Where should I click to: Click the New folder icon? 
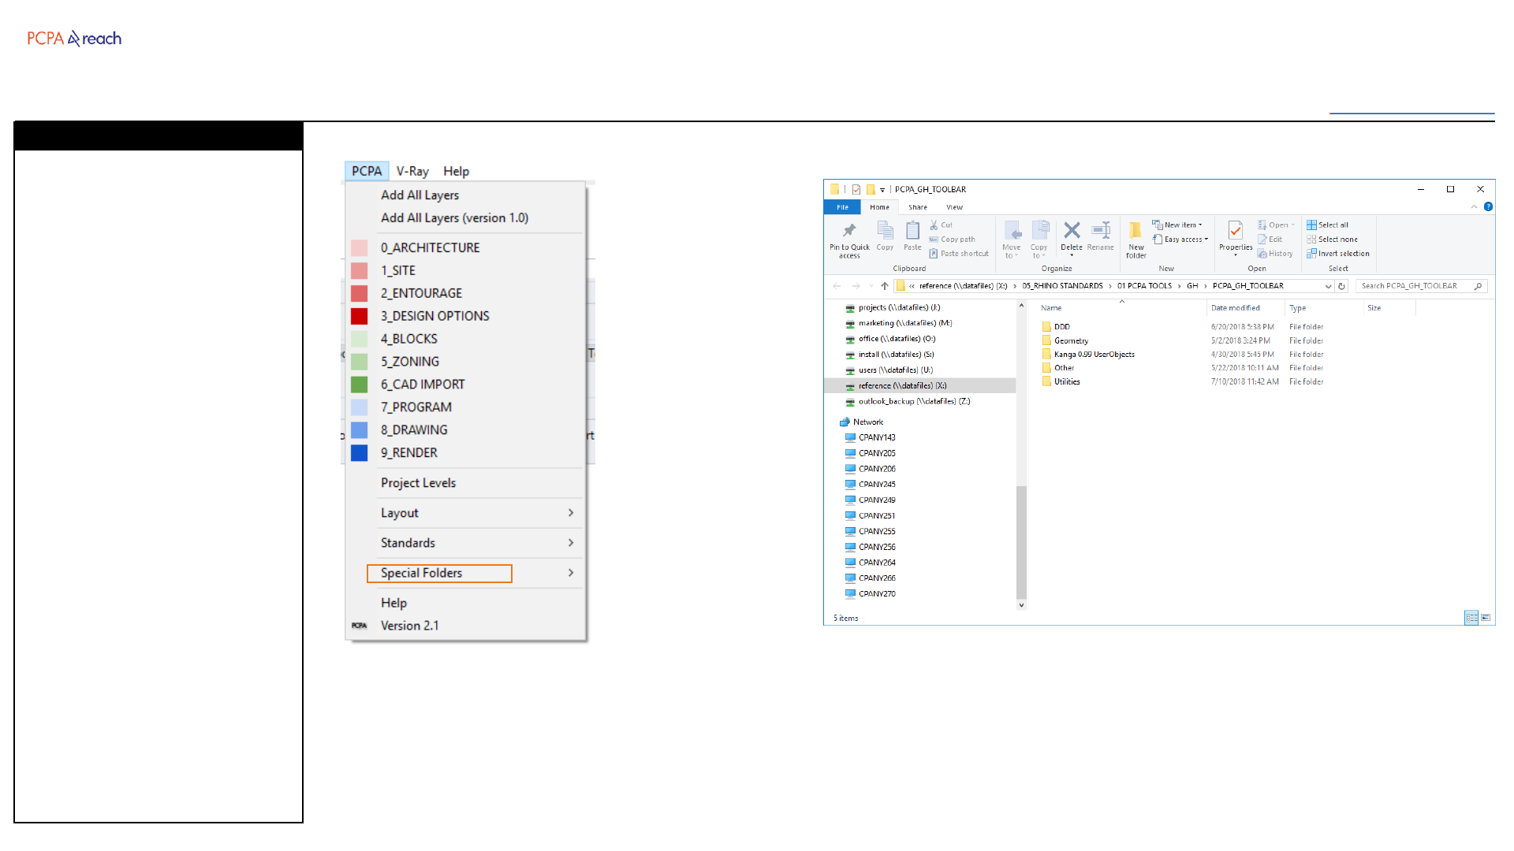(x=1135, y=231)
